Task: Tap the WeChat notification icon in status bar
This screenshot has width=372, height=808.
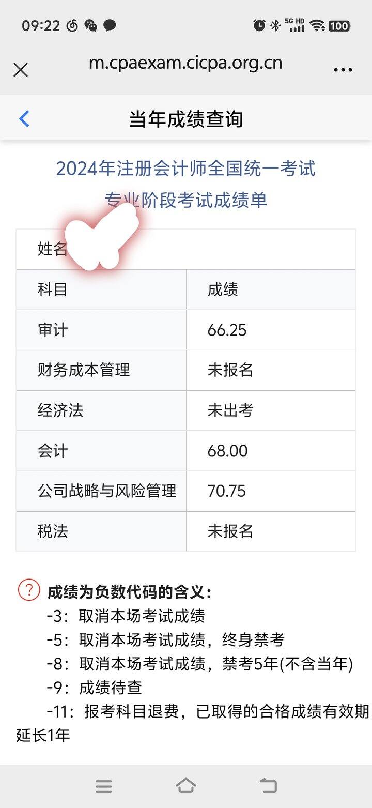Action: [x=90, y=25]
